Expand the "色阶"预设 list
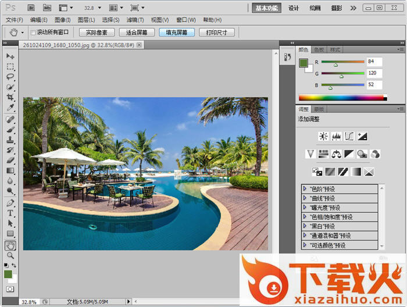This screenshot has height=307, width=407. [x=305, y=189]
